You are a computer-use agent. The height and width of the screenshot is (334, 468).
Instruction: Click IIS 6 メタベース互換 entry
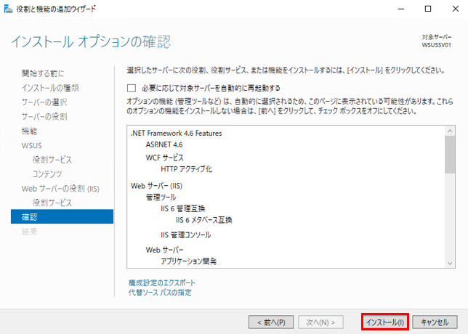click(204, 220)
